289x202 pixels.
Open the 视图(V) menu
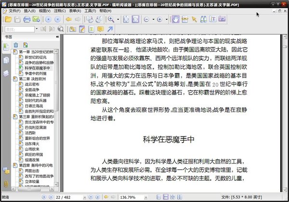point(45,11)
